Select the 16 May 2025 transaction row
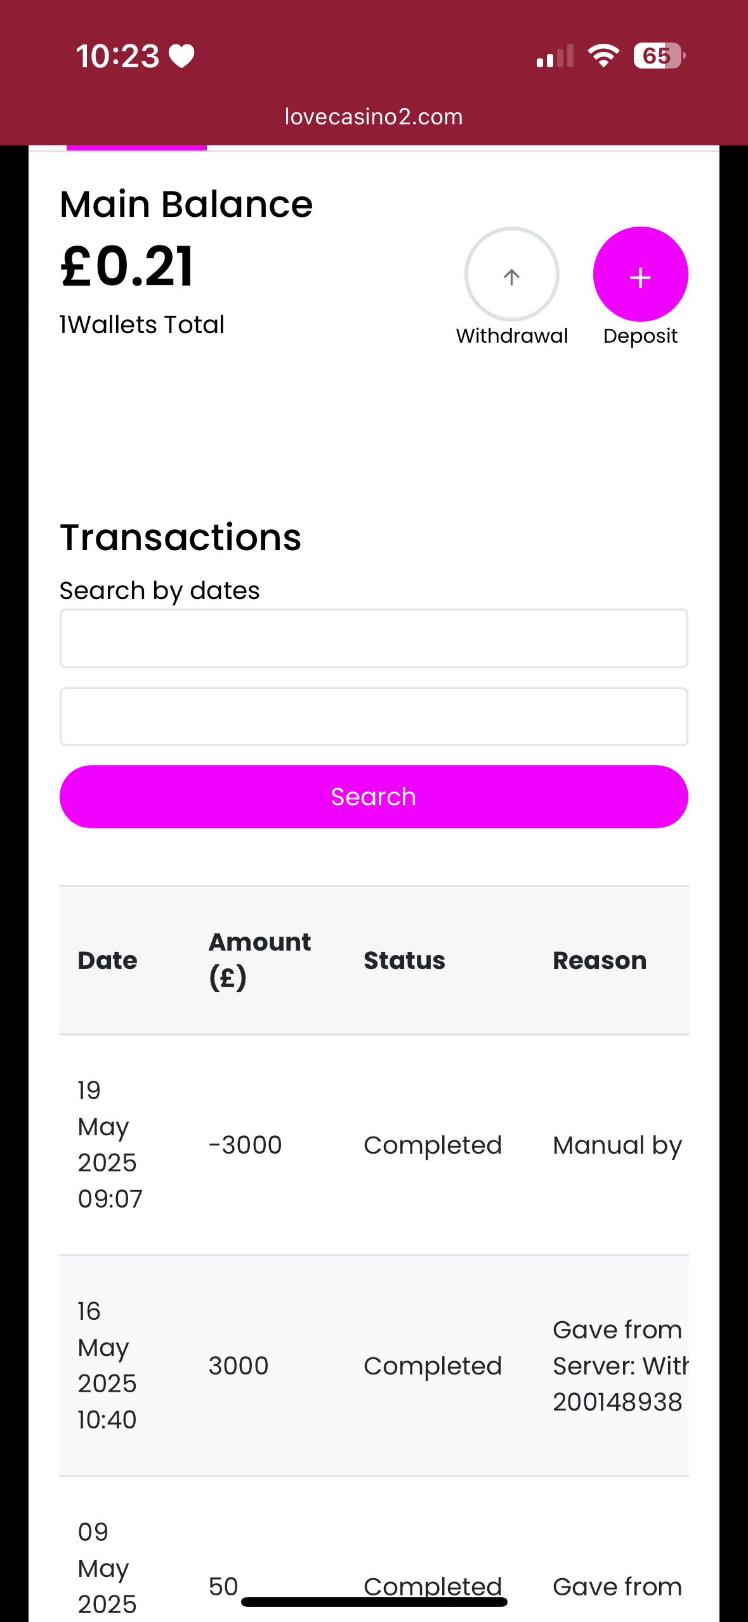Image resolution: width=748 pixels, height=1622 pixels. [374, 1366]
